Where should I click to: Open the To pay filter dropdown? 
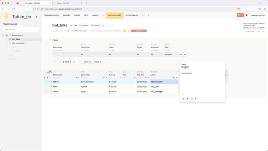pyautogui.click(x=143, y=55)
